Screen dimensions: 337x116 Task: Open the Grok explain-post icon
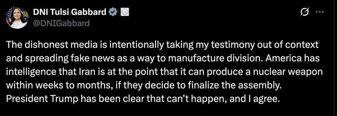(305, 12)
